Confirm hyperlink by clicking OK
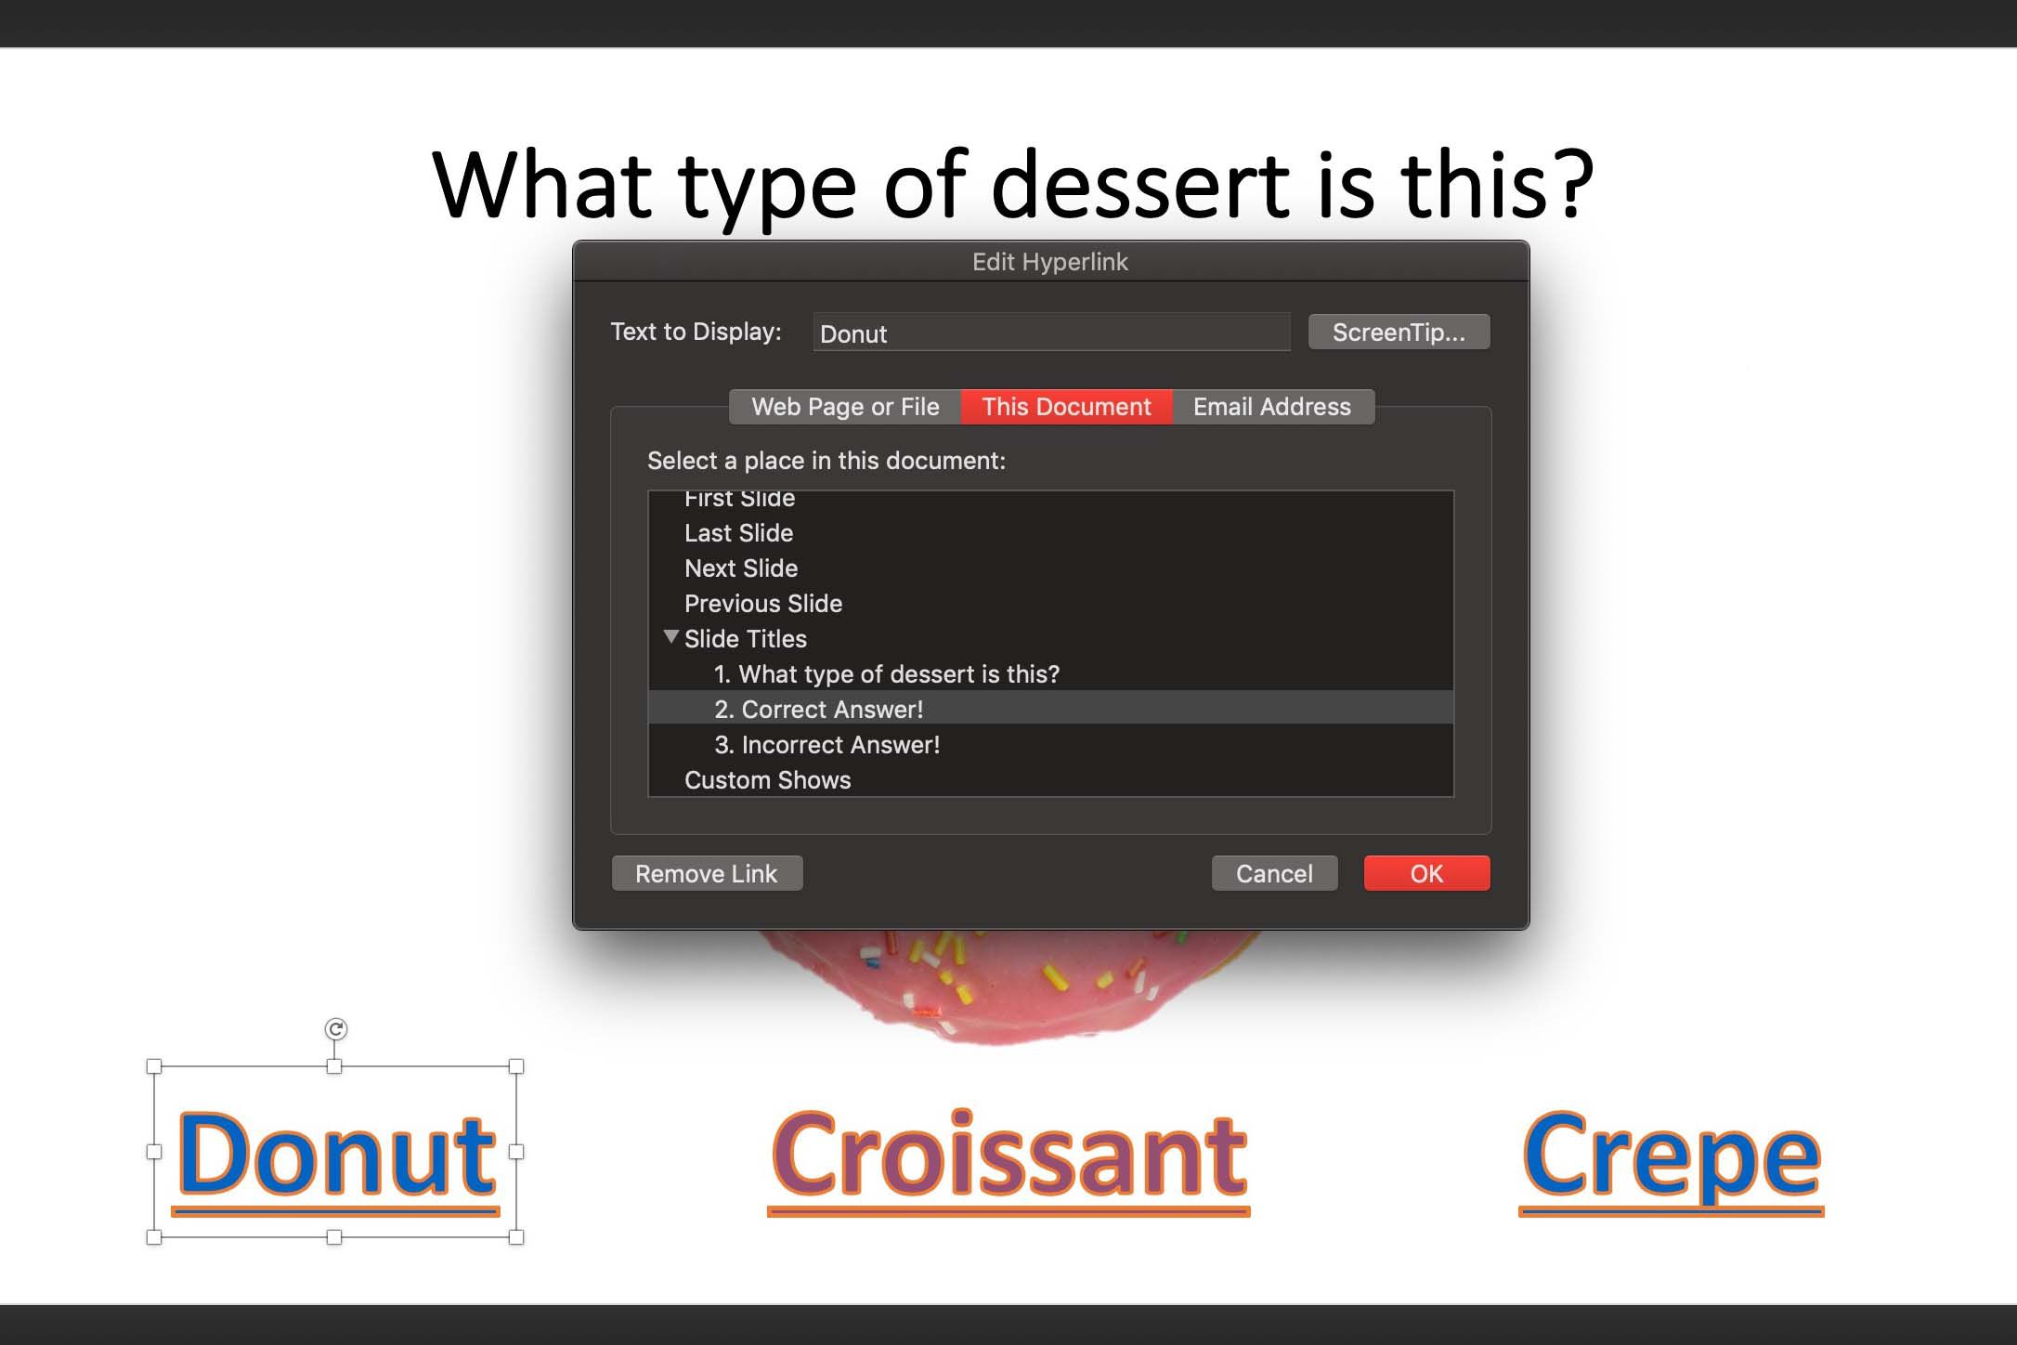This screenshot has width=2017, height=1345. 1425,872
